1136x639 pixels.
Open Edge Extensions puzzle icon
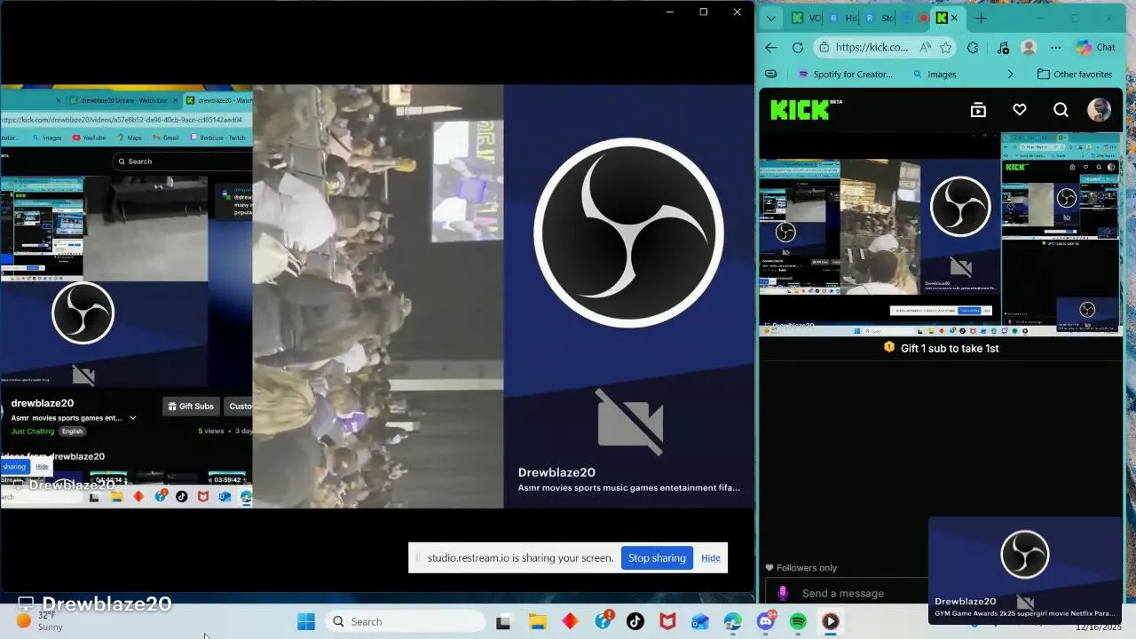pos(973,48)
